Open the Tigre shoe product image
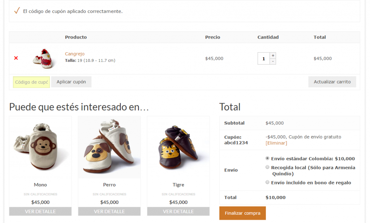This screenshot has height=223, width=370. [178, 147]
